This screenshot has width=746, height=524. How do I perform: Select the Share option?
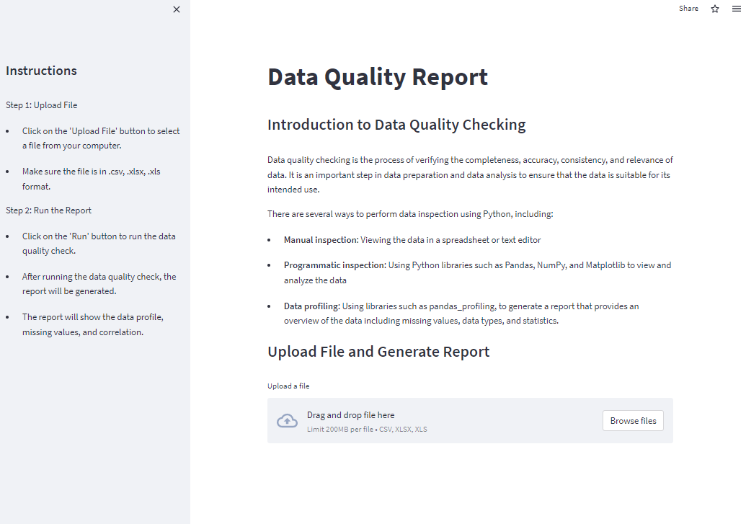(x=688, y=9)
